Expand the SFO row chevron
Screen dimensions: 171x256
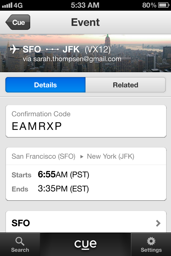click(158, 223)
